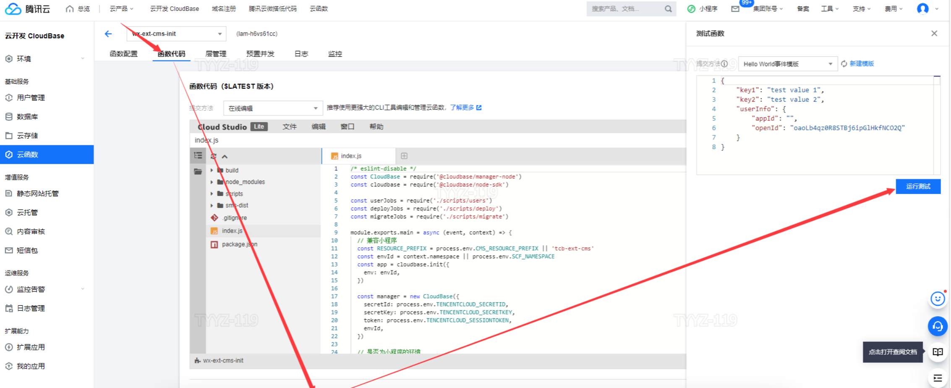Image resolution: width=951 pixels, height=388 pixels.
Task: Open 我的应用 in the sidebar
Action: tap(47, 366)
